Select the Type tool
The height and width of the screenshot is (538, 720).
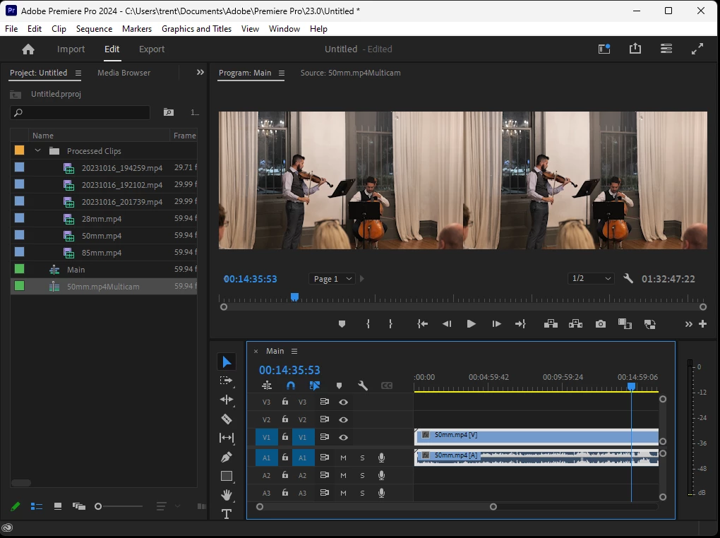point(227,514)
